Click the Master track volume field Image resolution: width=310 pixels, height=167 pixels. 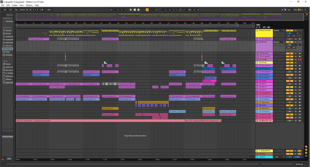pos(289,157)
